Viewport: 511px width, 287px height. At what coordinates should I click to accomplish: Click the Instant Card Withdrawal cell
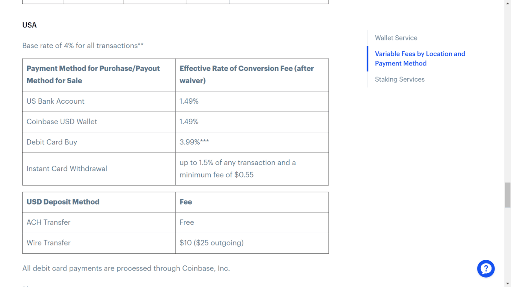click(x=99, y=169)
